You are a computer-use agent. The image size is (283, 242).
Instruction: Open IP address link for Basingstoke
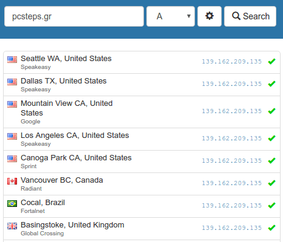pos(232,227)
